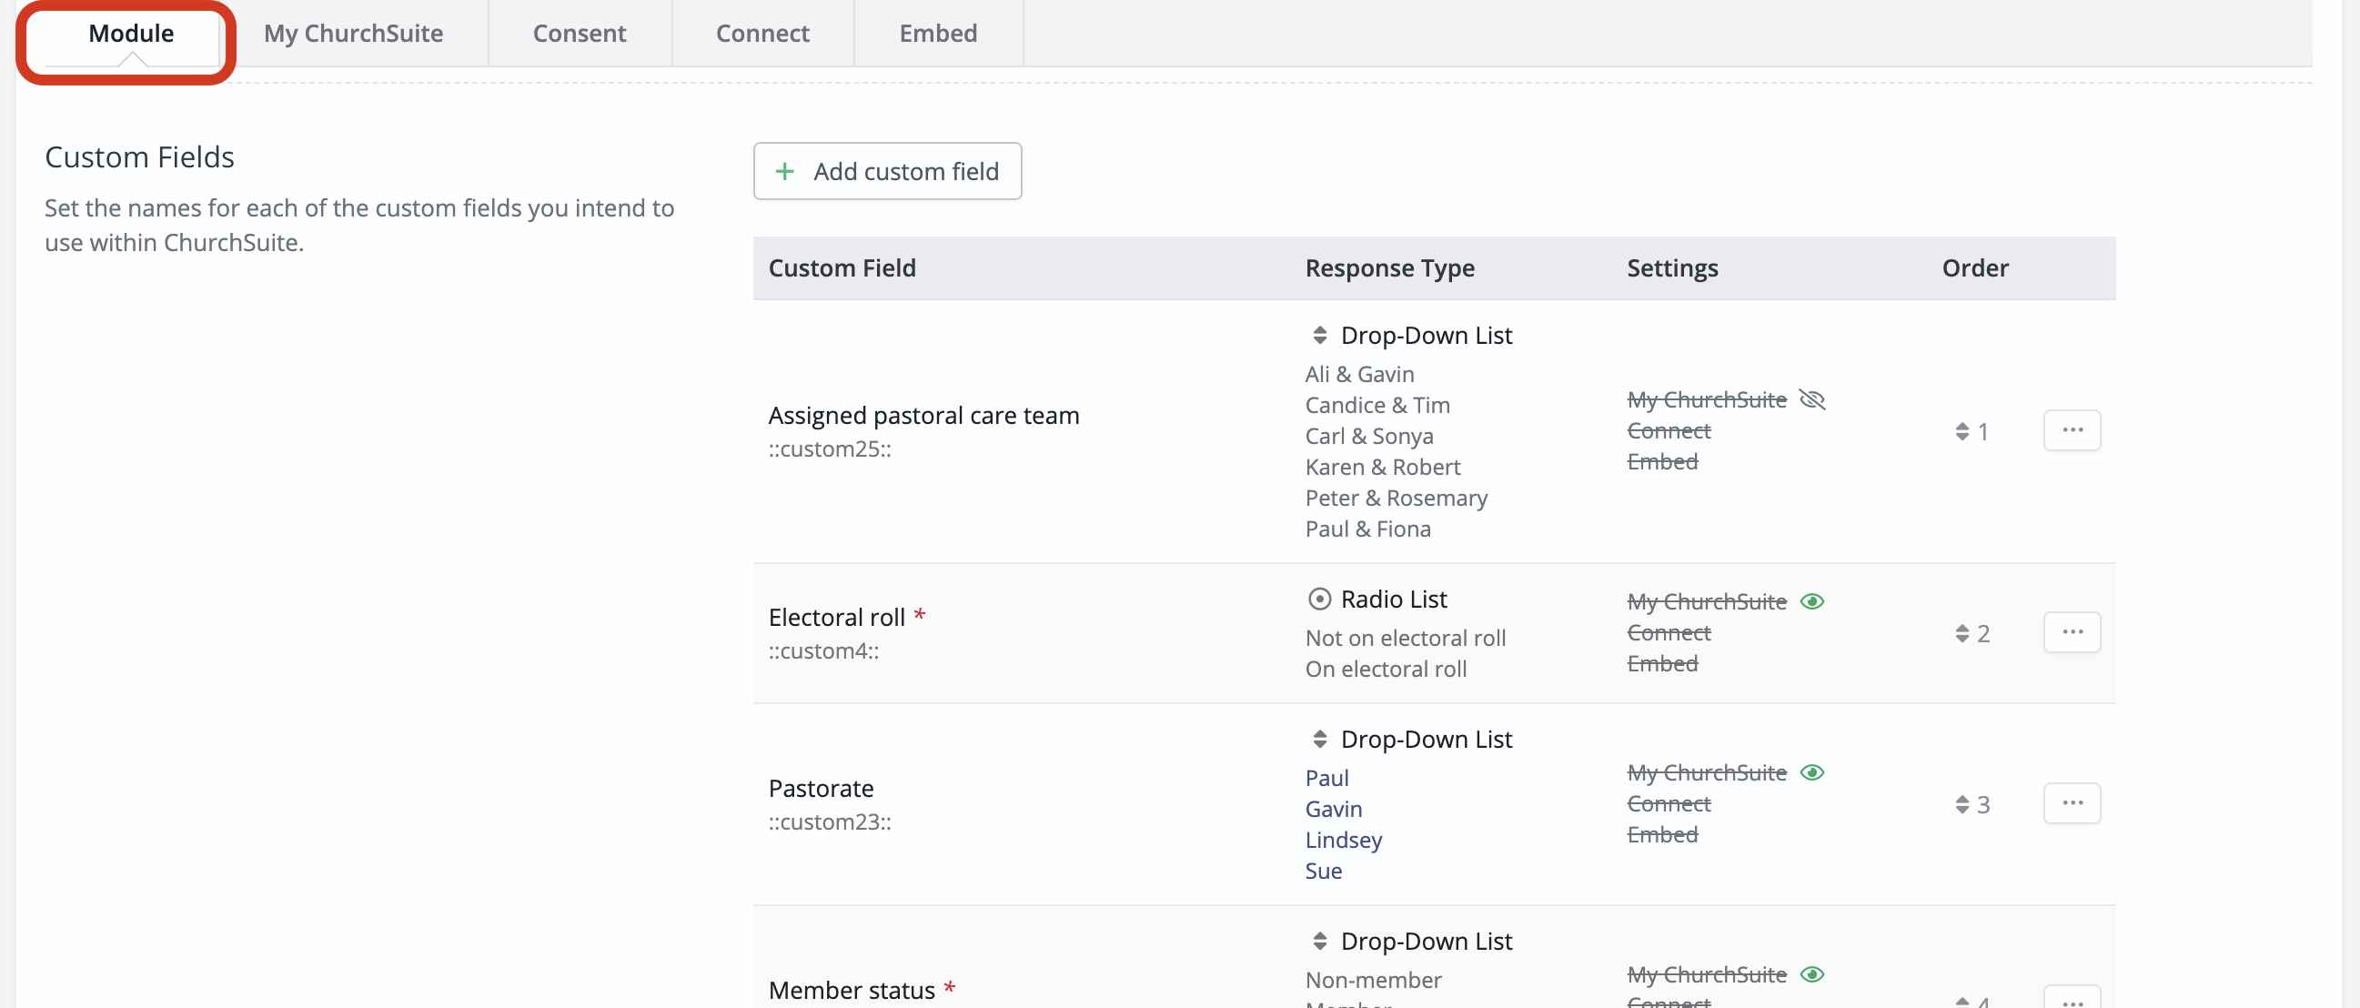Expand the Drop-Down List for Assigned pastoral care team
The image size is (2360, 1008).
(x=1319, y=335)
